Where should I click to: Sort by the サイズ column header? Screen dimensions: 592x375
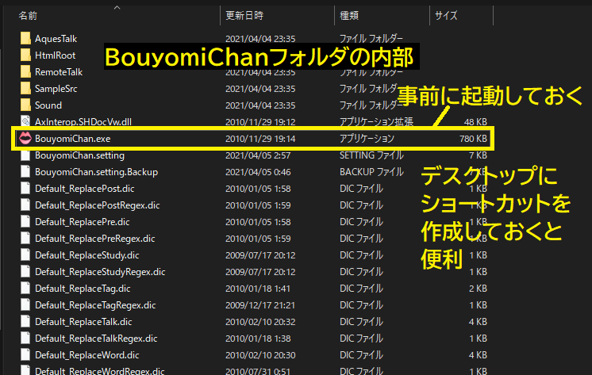pos(446,16)
